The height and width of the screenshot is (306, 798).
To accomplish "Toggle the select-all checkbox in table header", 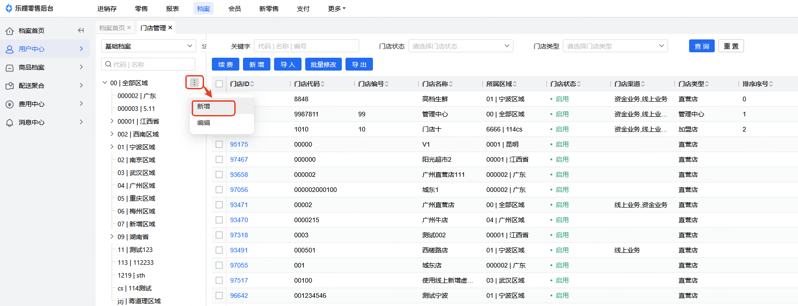I will tap(219, 84).
